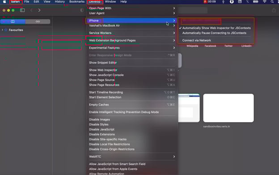Screen dimensions: 279x175
Task: Expand the Favourites folder
Action: pos(2,30)
